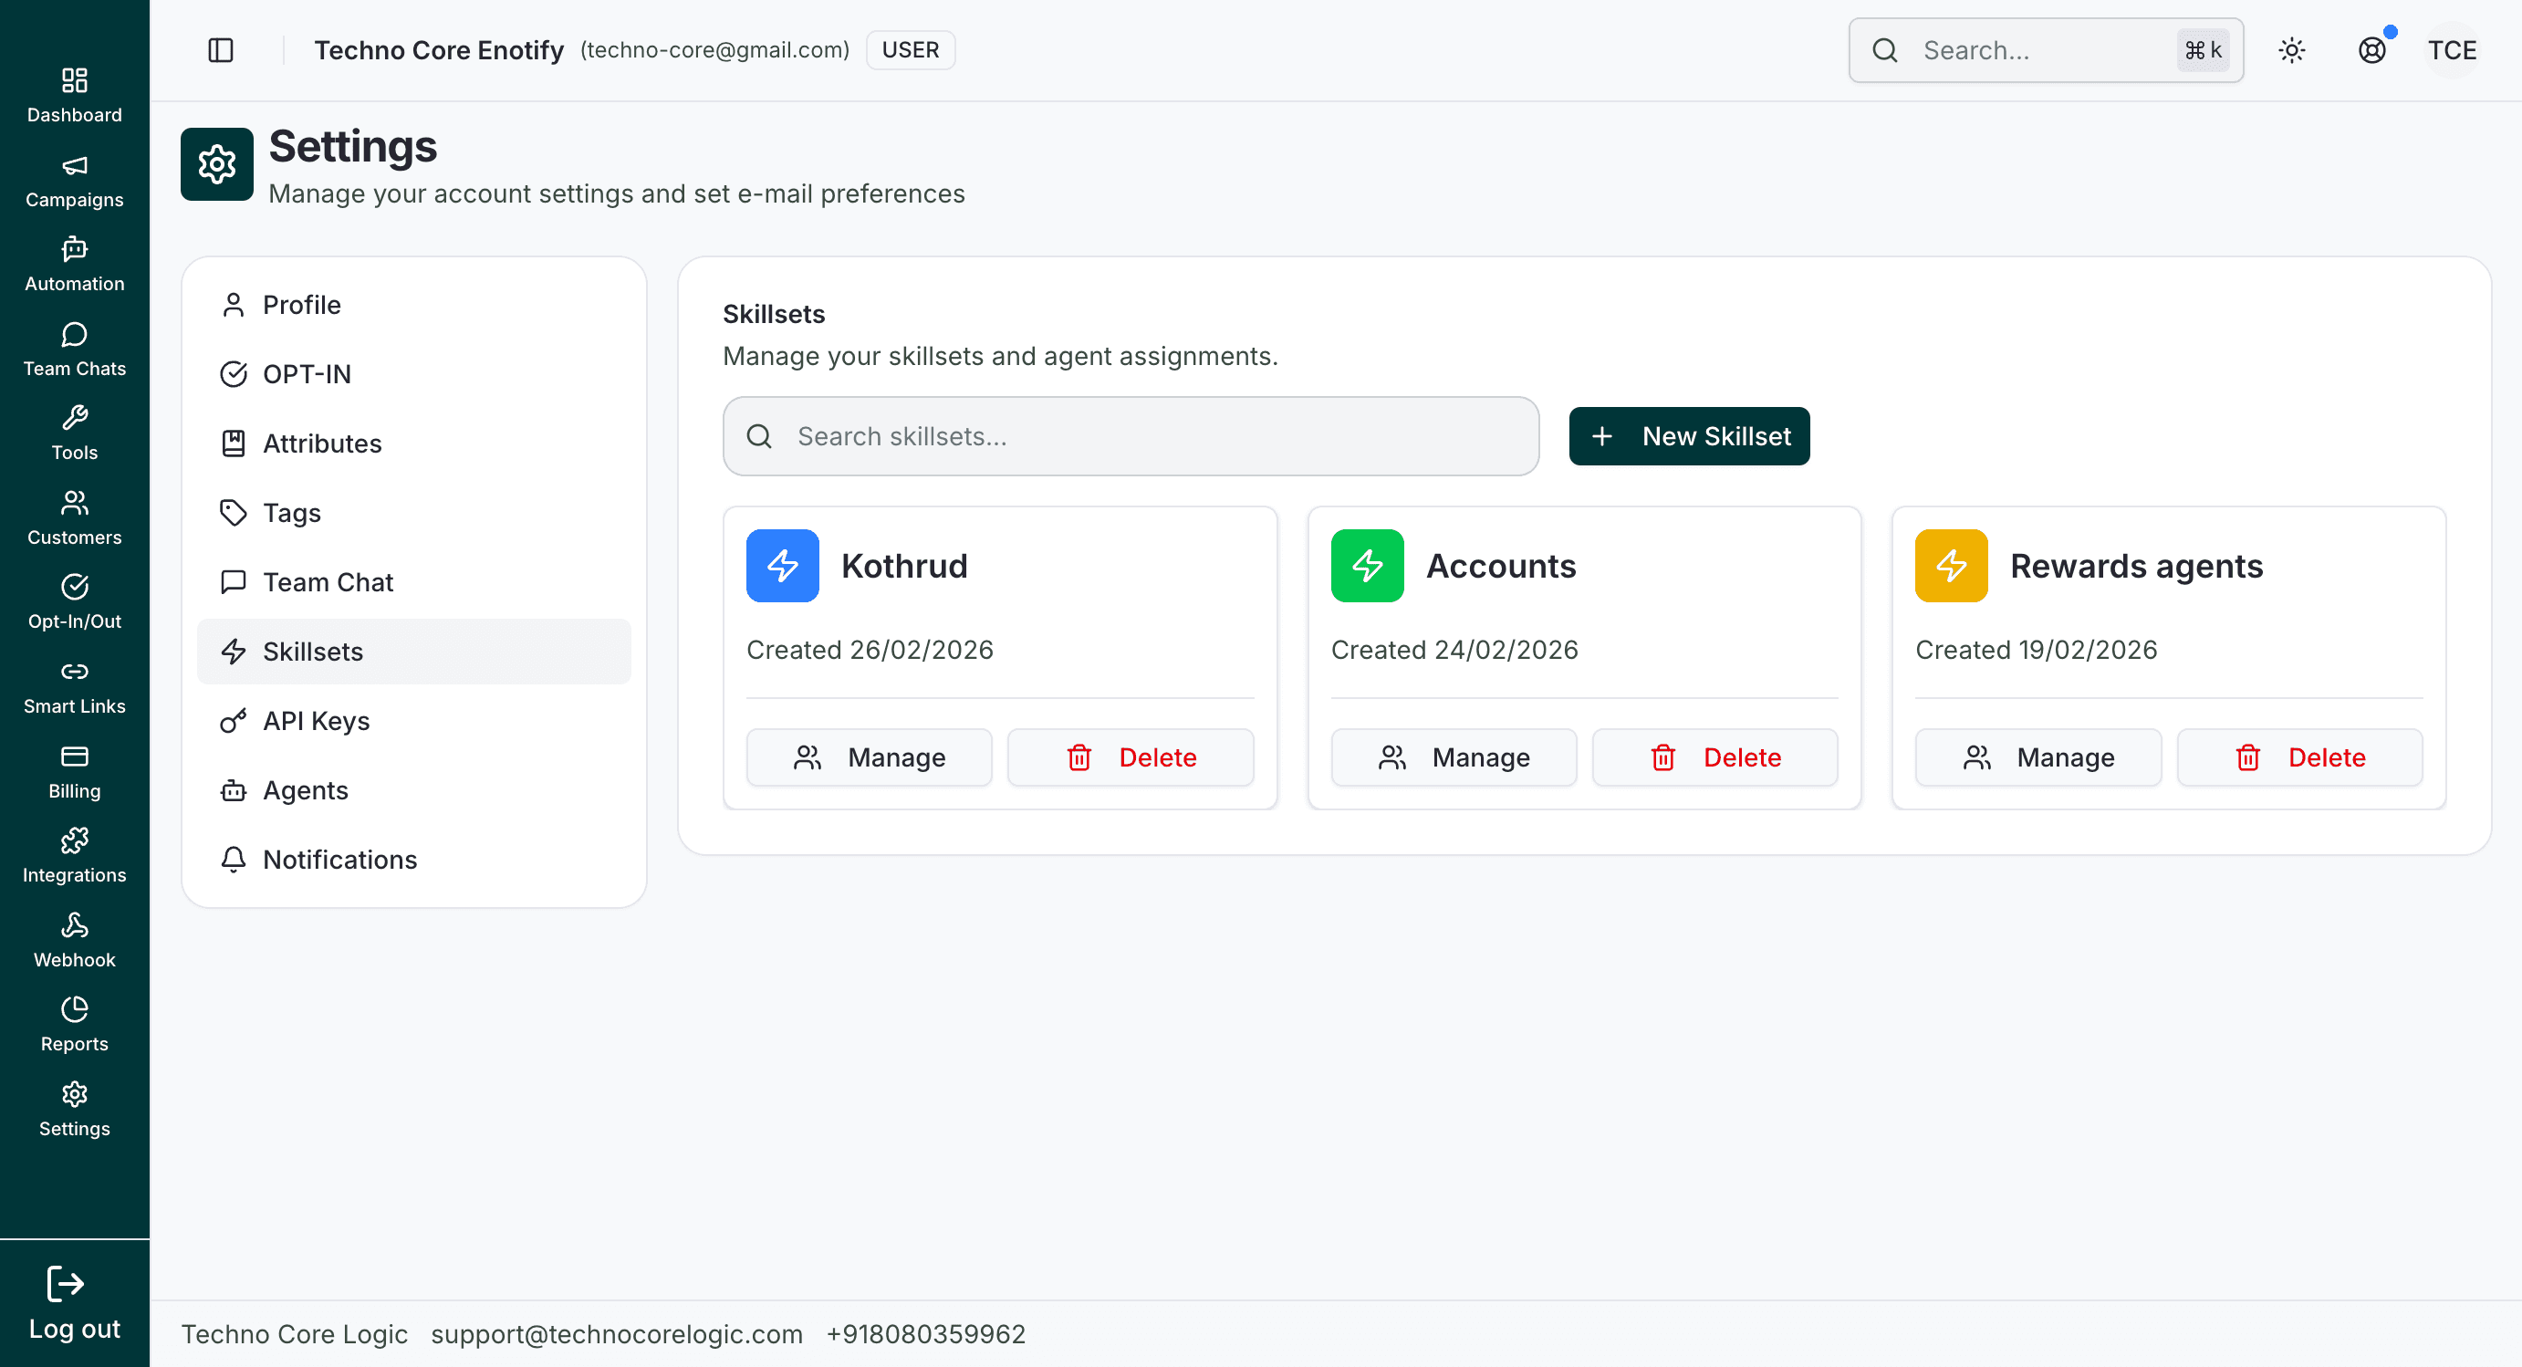Open the Billing card icon
The width and height of the screenshot is (2522, 1367).
point(75,756)
